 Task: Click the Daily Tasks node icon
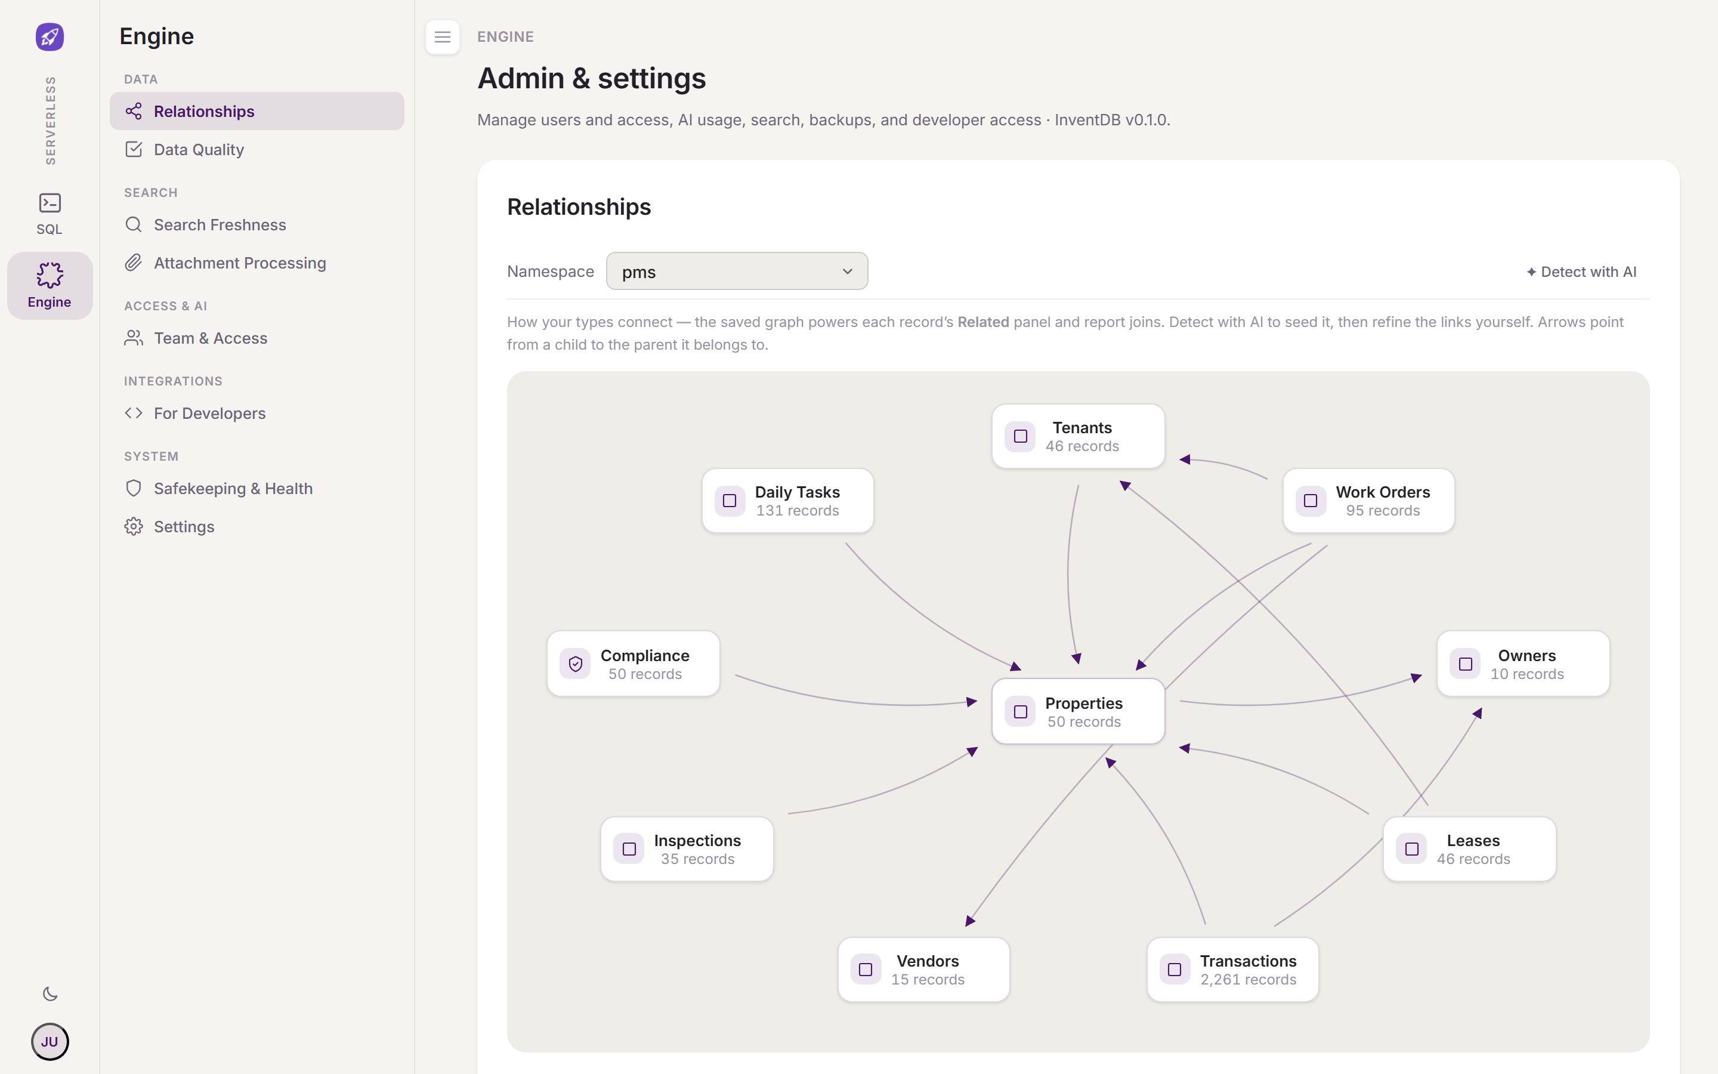(730, 501)
